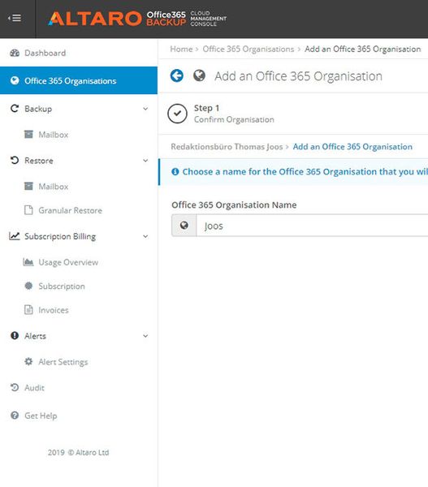428x487 pixels.
Task: Collapse sidebar with hamburger menu icon
Action: (15, 19)
